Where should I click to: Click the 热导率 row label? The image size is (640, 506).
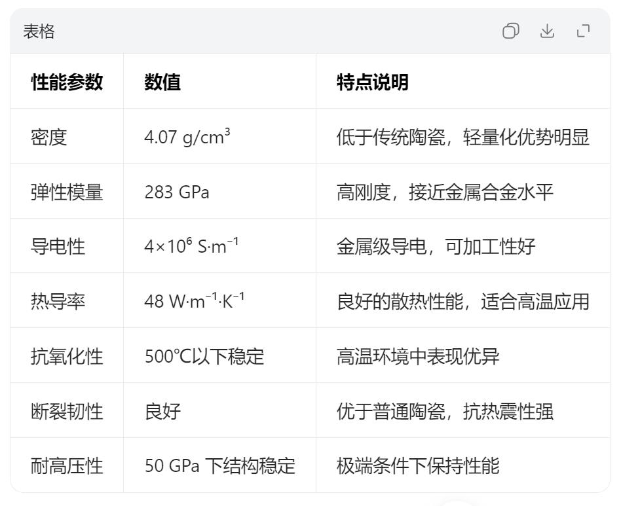58,302
